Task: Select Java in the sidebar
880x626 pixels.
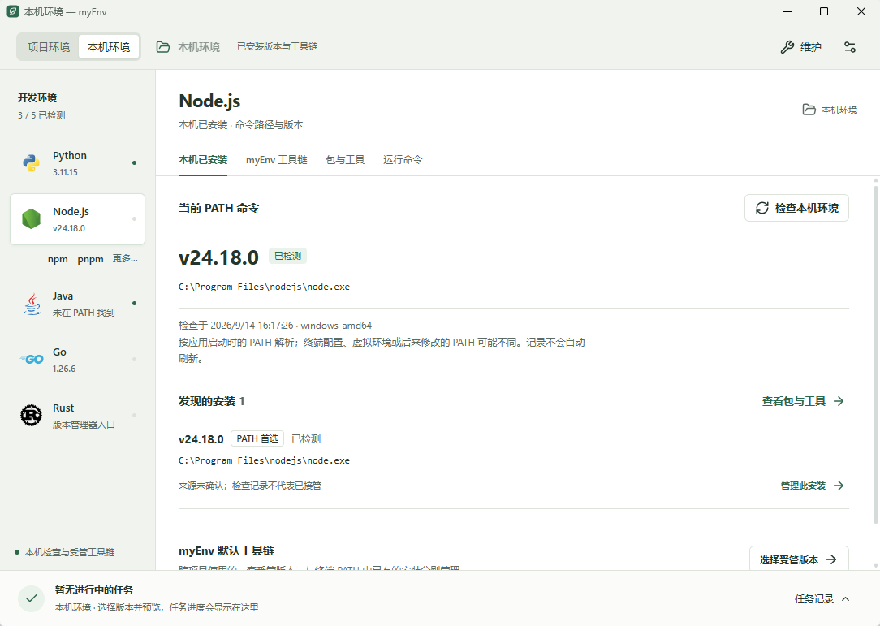Action: click(x=77, y=304)
